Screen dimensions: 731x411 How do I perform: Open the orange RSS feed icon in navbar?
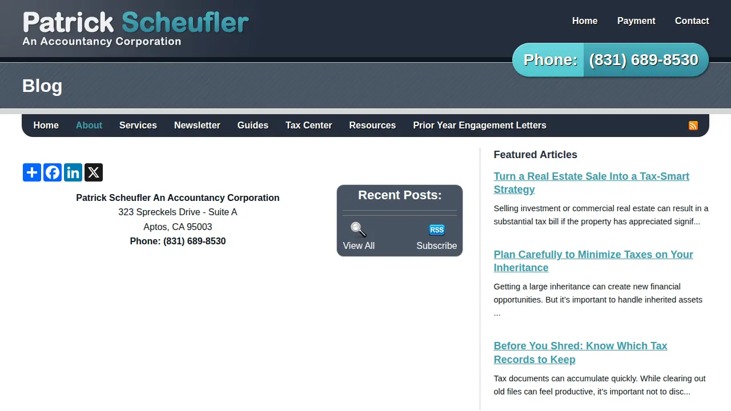(x=693, y=126)
